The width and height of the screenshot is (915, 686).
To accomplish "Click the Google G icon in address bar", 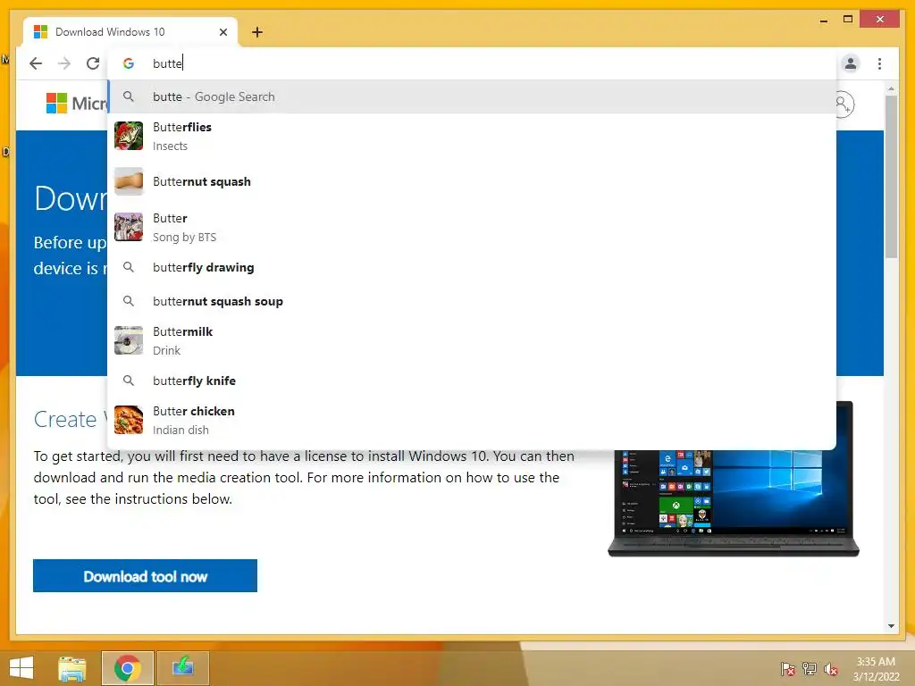I will pos(129,63).
